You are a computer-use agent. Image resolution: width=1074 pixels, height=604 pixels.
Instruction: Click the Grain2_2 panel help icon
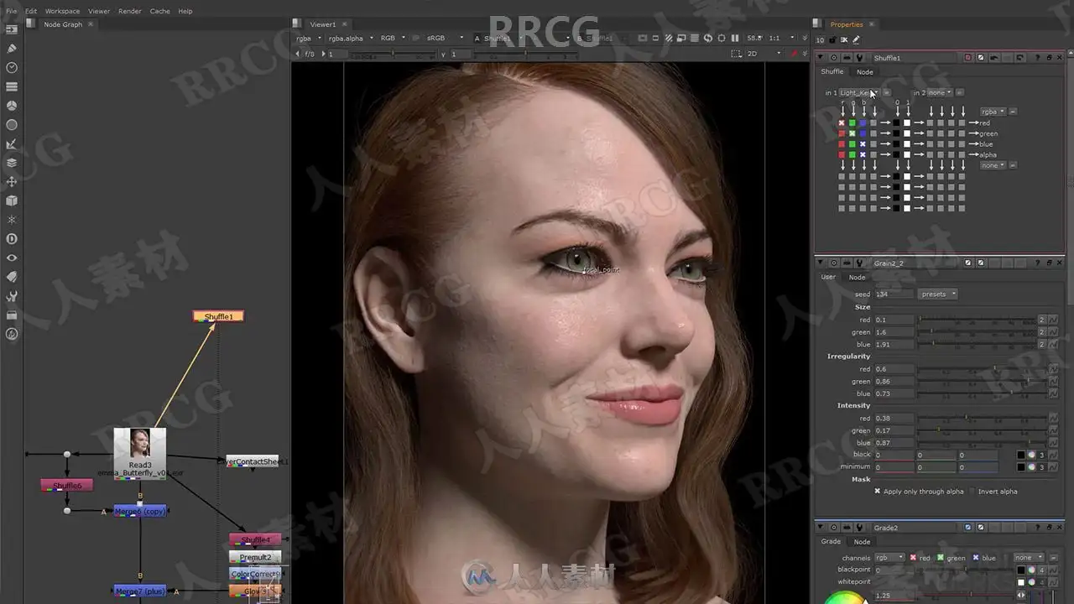click(x=1038, y=263)
